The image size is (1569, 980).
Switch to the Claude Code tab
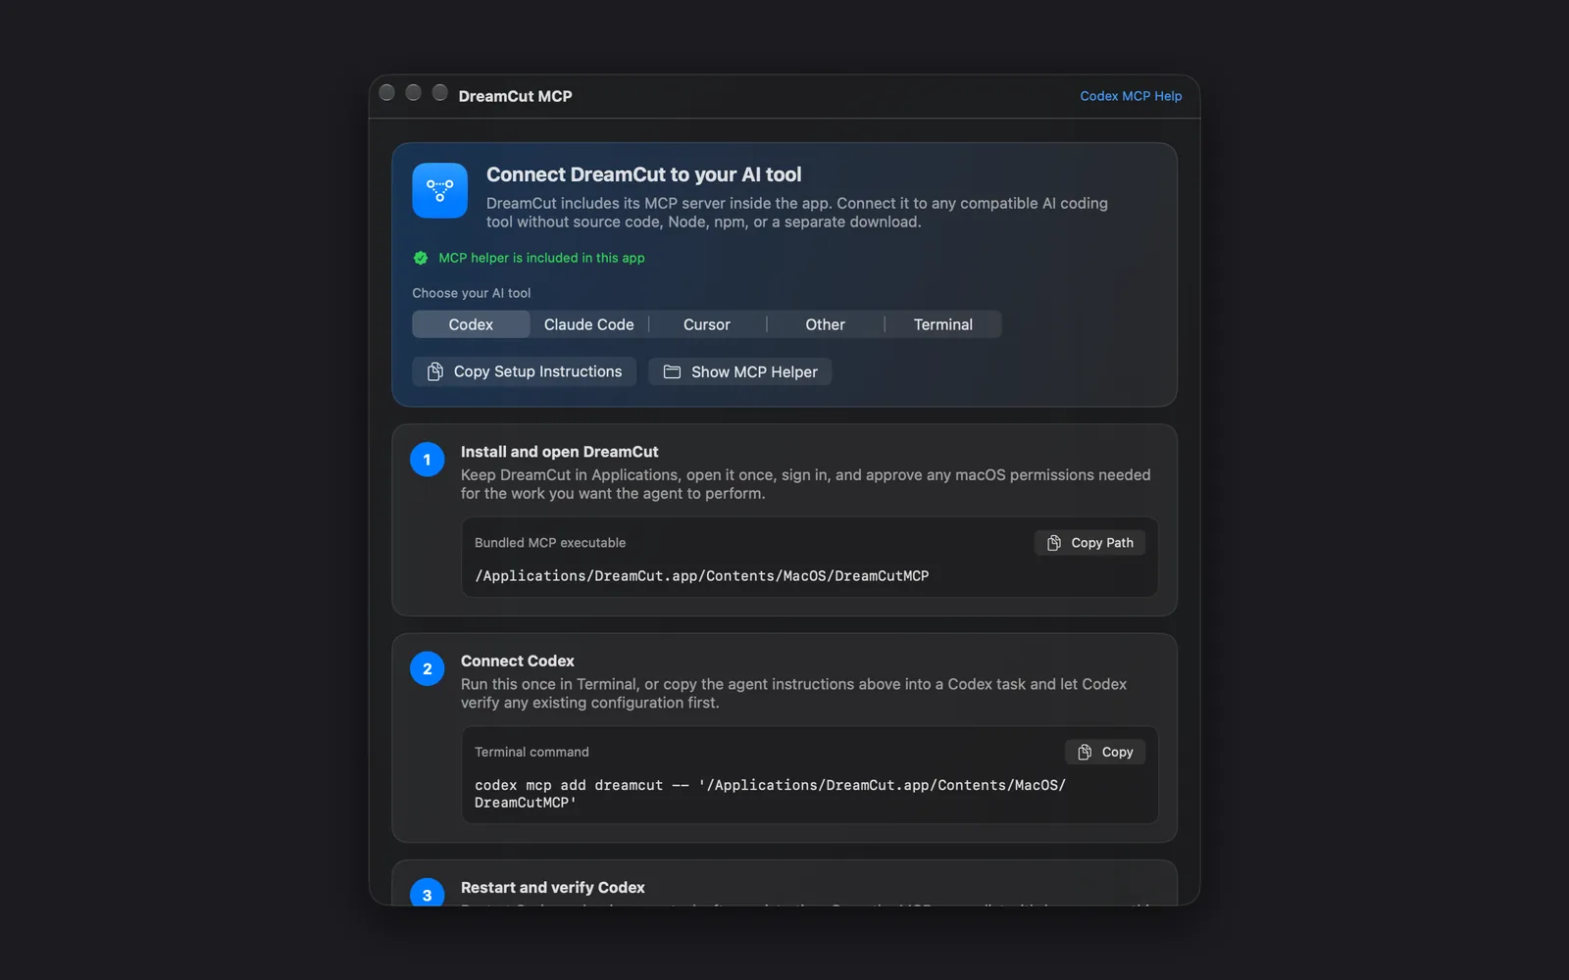[x=588, y=324]
